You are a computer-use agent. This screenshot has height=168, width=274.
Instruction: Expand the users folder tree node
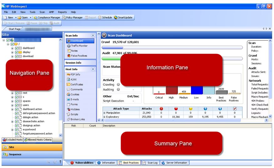coord(12,105)
